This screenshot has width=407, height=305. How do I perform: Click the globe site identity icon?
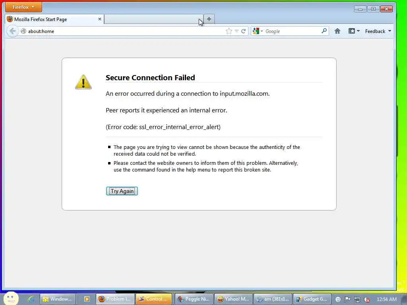tap(23, 31)
